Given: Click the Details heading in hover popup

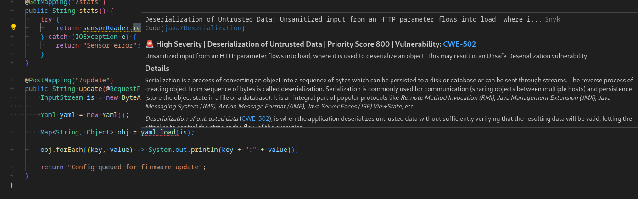Looking at the screenshot, I should click(157, 68).
